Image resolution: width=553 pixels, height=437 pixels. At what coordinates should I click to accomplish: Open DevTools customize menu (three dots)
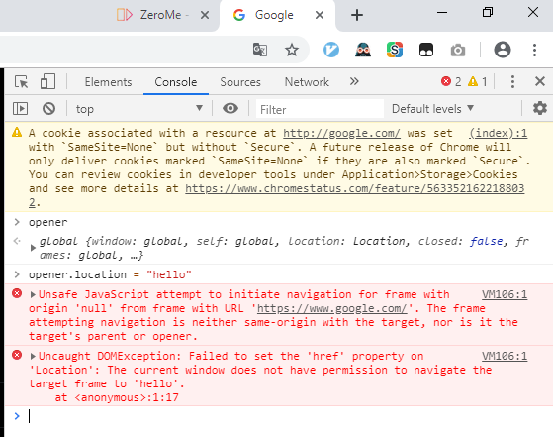click(512, 82)
